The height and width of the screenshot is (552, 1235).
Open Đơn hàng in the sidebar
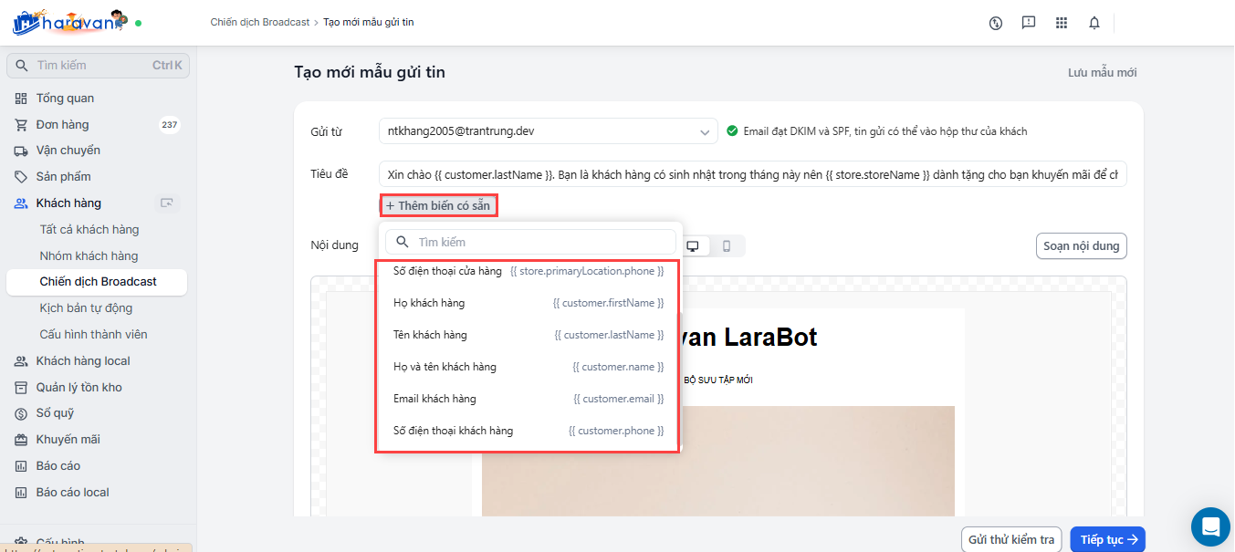pos(63,125)
